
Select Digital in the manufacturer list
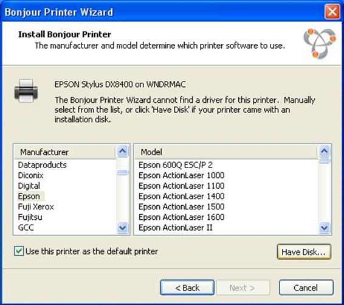pyautogui.click(x=29, y=186)
